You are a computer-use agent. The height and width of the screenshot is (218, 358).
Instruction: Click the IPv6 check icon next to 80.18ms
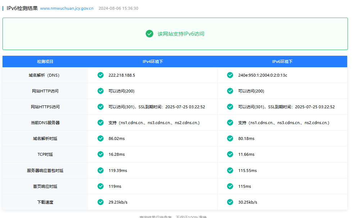tap(230, 138)
